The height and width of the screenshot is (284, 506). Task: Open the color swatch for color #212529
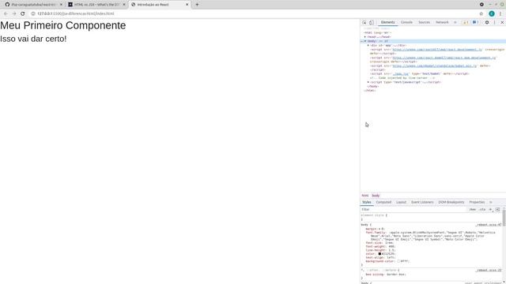(379, 254)
